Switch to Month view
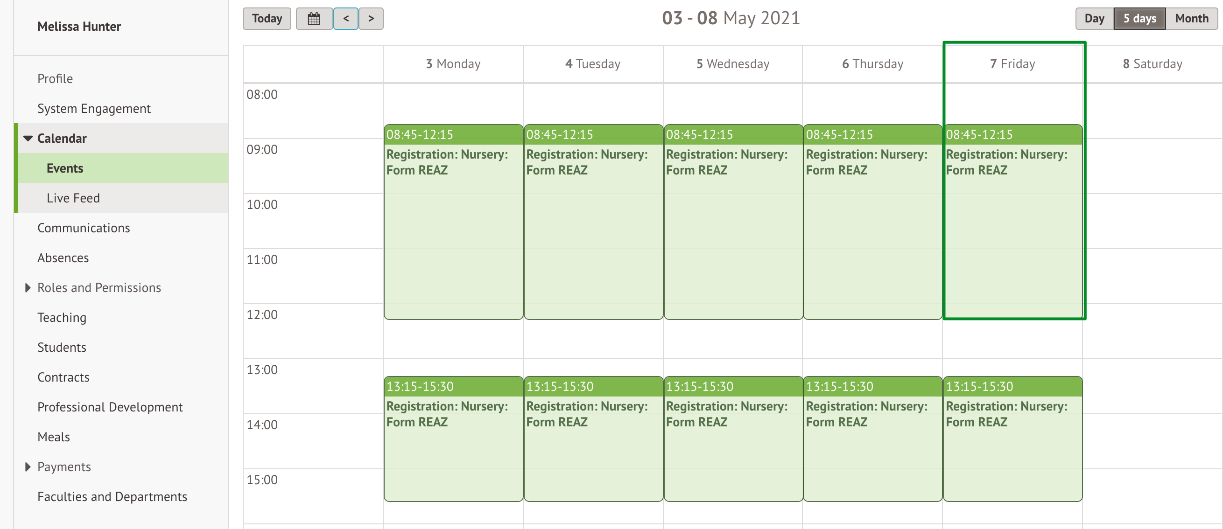 coord(1191,19)
